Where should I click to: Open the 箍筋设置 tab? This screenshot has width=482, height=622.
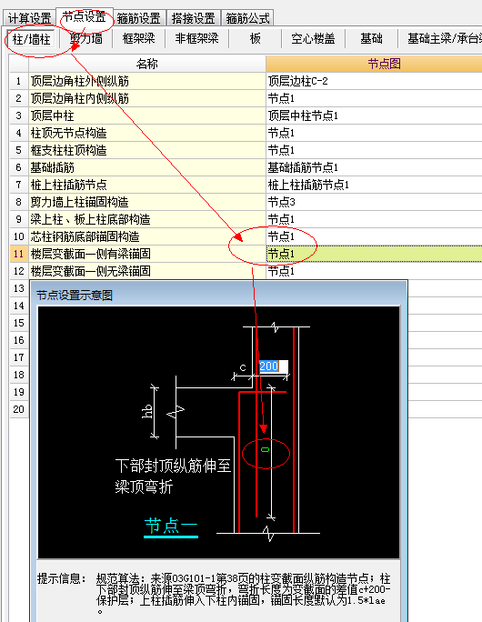(138, 18)
